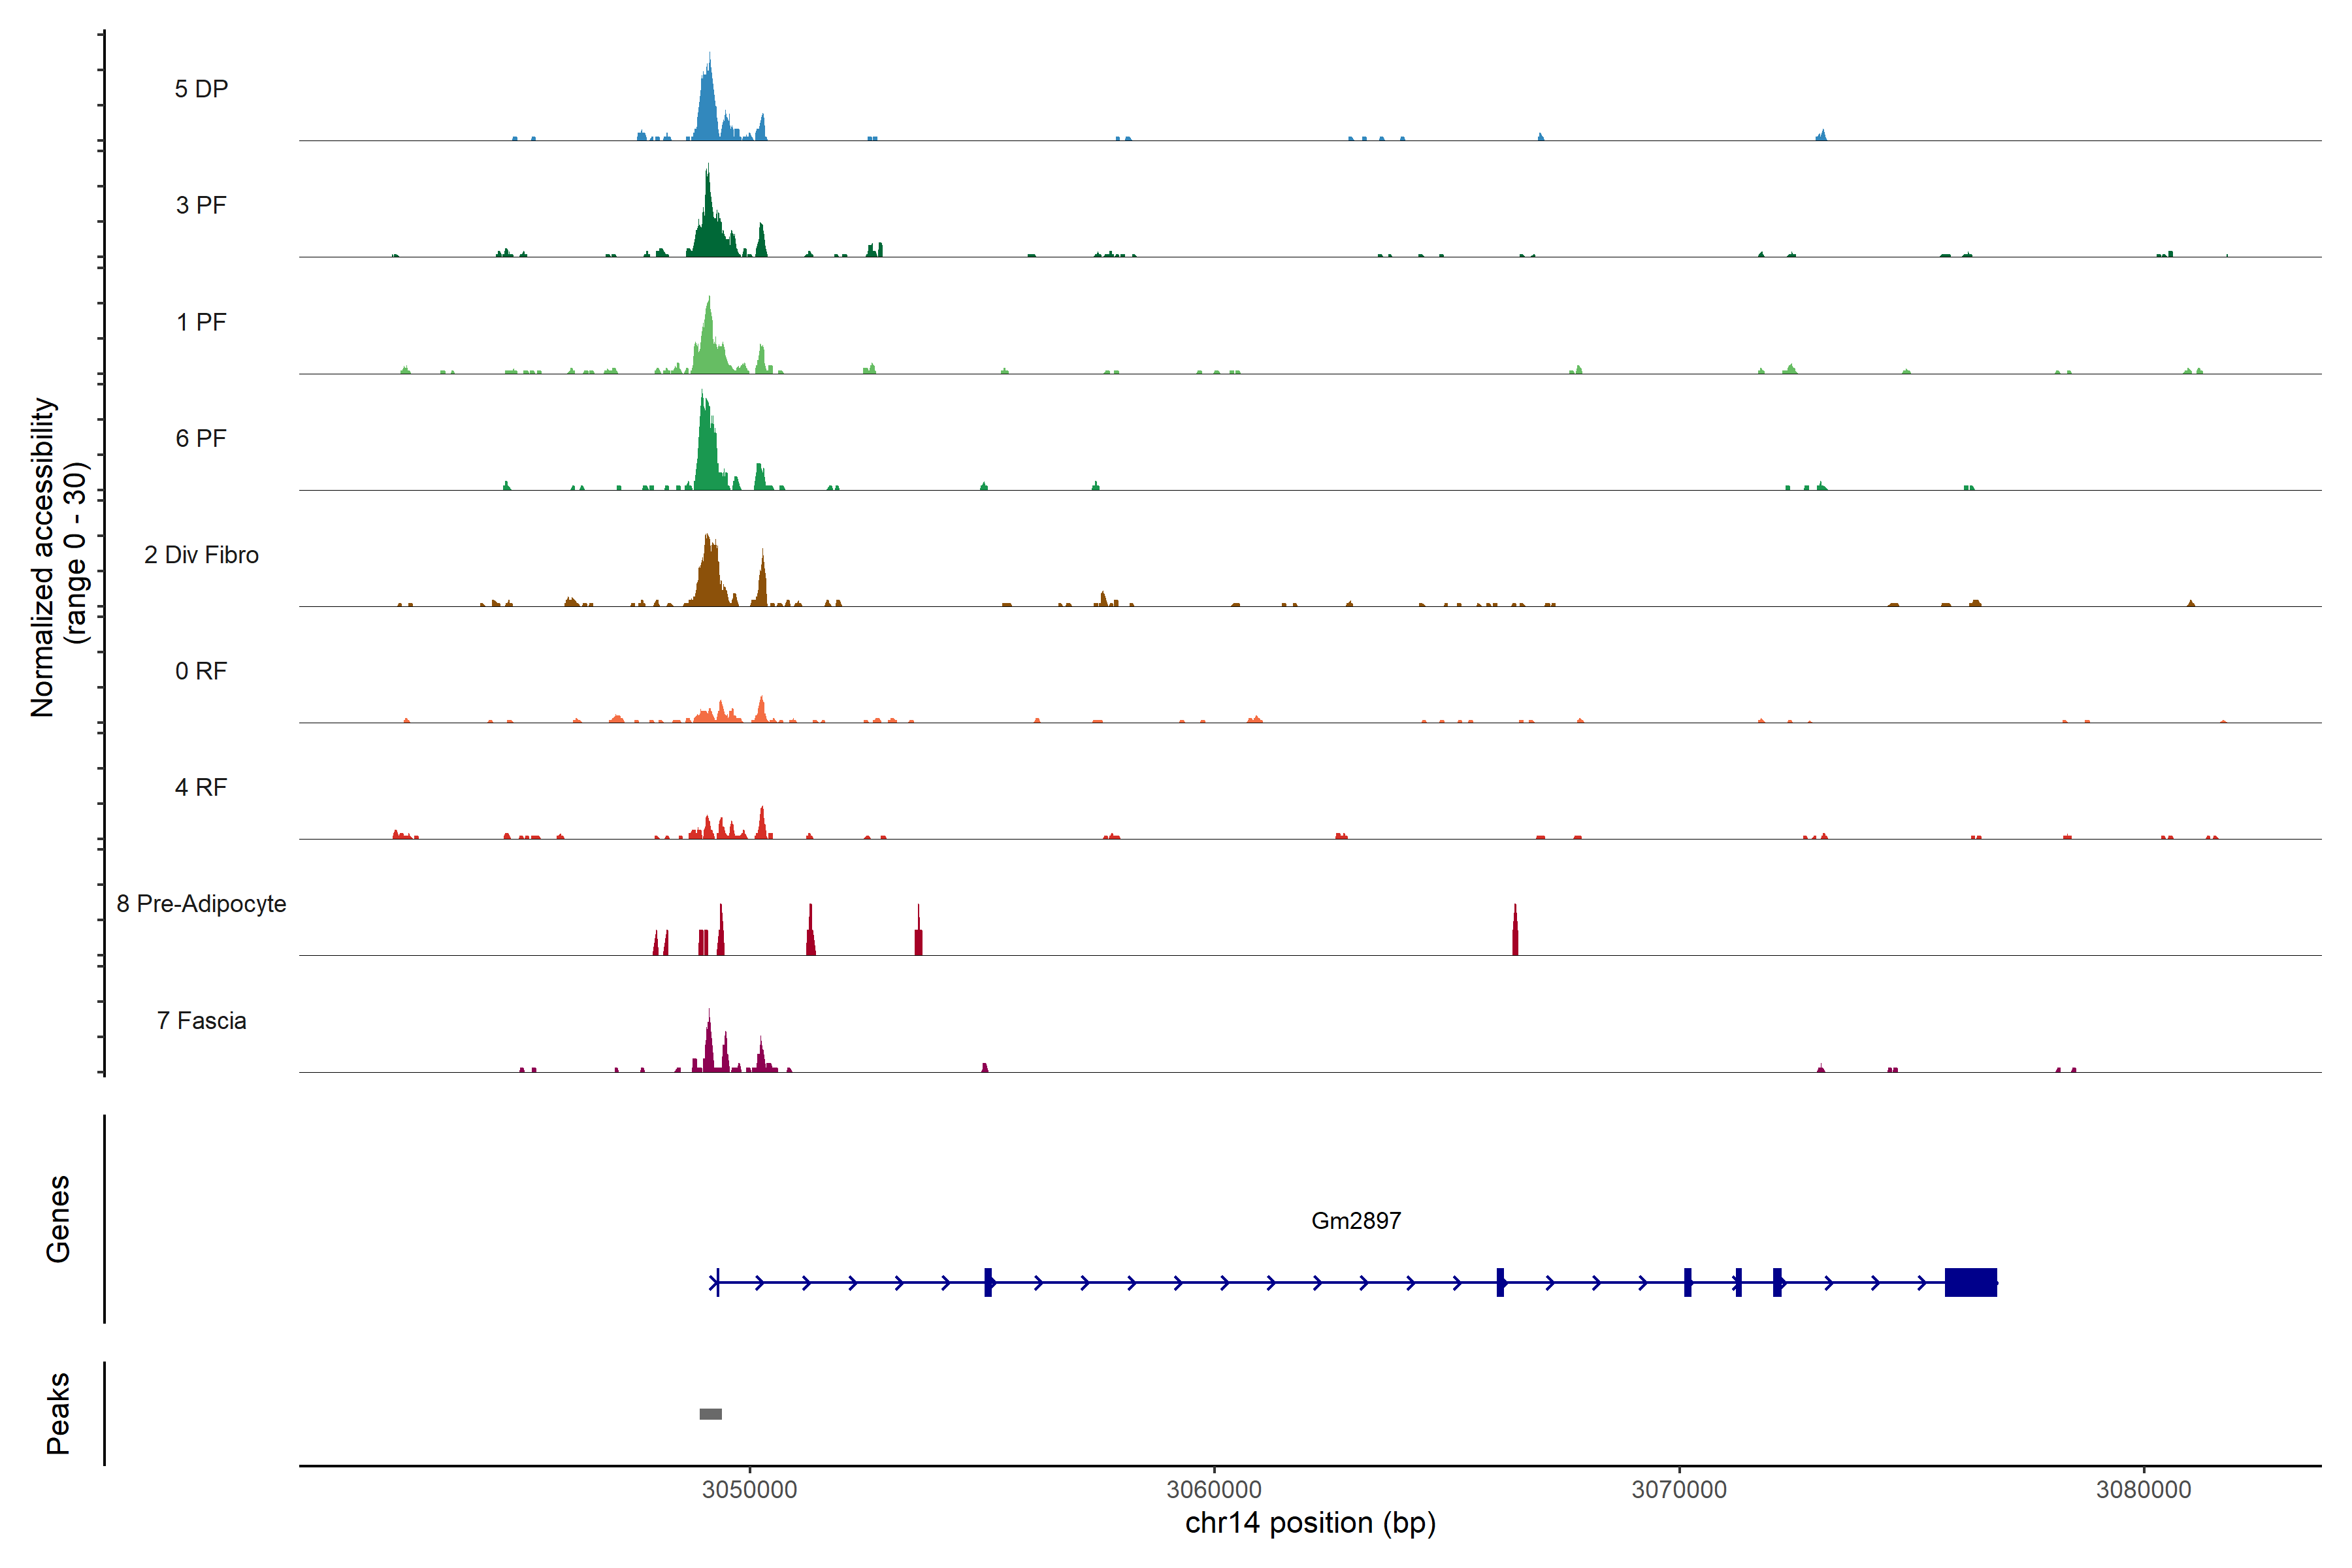
Task: Click the 0 RF track label
Action: [201, 671]
